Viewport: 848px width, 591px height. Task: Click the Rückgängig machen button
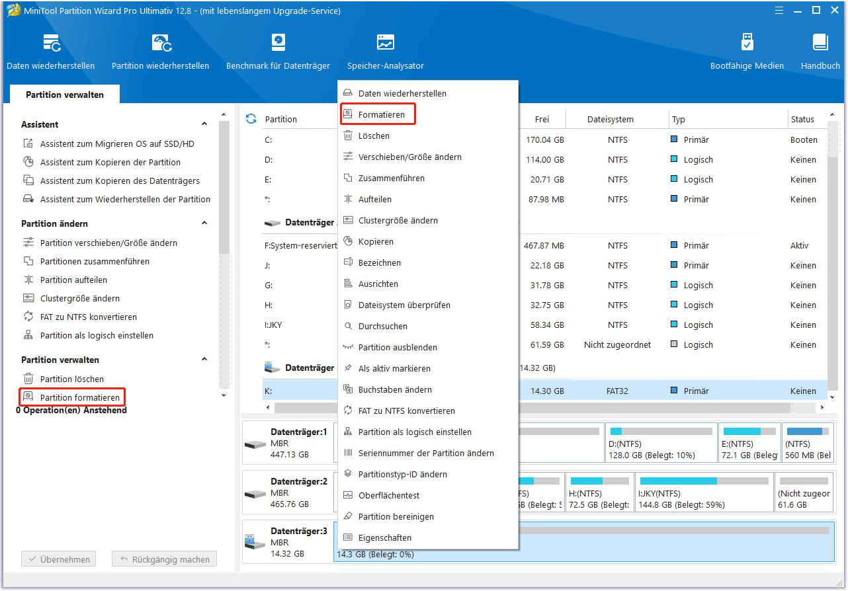click(x=164, y=559)
